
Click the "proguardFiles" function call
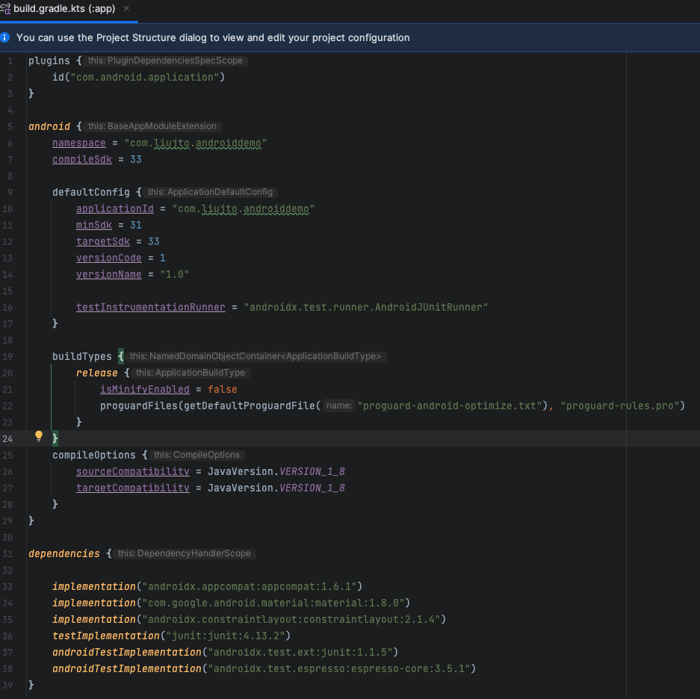coord(139,406)
